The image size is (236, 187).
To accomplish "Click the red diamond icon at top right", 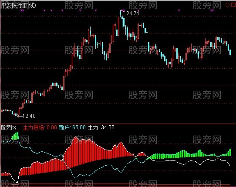I will tap(227, 5).
